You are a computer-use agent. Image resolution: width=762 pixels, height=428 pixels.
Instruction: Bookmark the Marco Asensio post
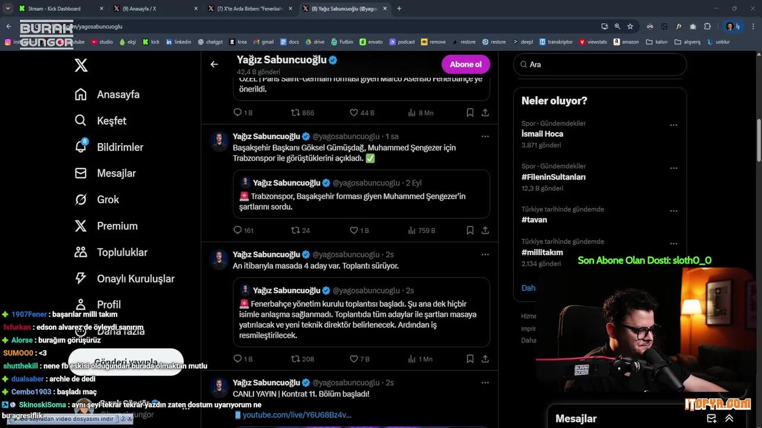(470, 112)
